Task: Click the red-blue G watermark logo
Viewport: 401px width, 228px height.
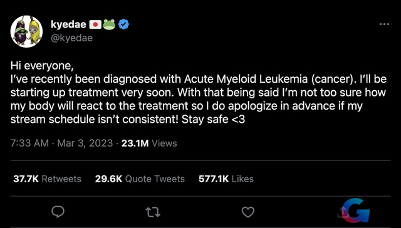Action: 356,211
